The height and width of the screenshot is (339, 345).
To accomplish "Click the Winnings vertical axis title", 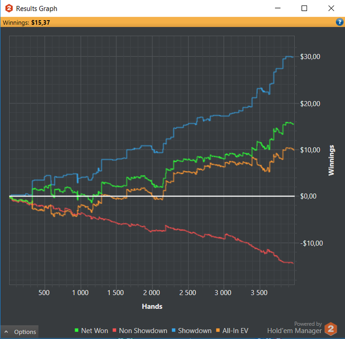I will point(331,160).
